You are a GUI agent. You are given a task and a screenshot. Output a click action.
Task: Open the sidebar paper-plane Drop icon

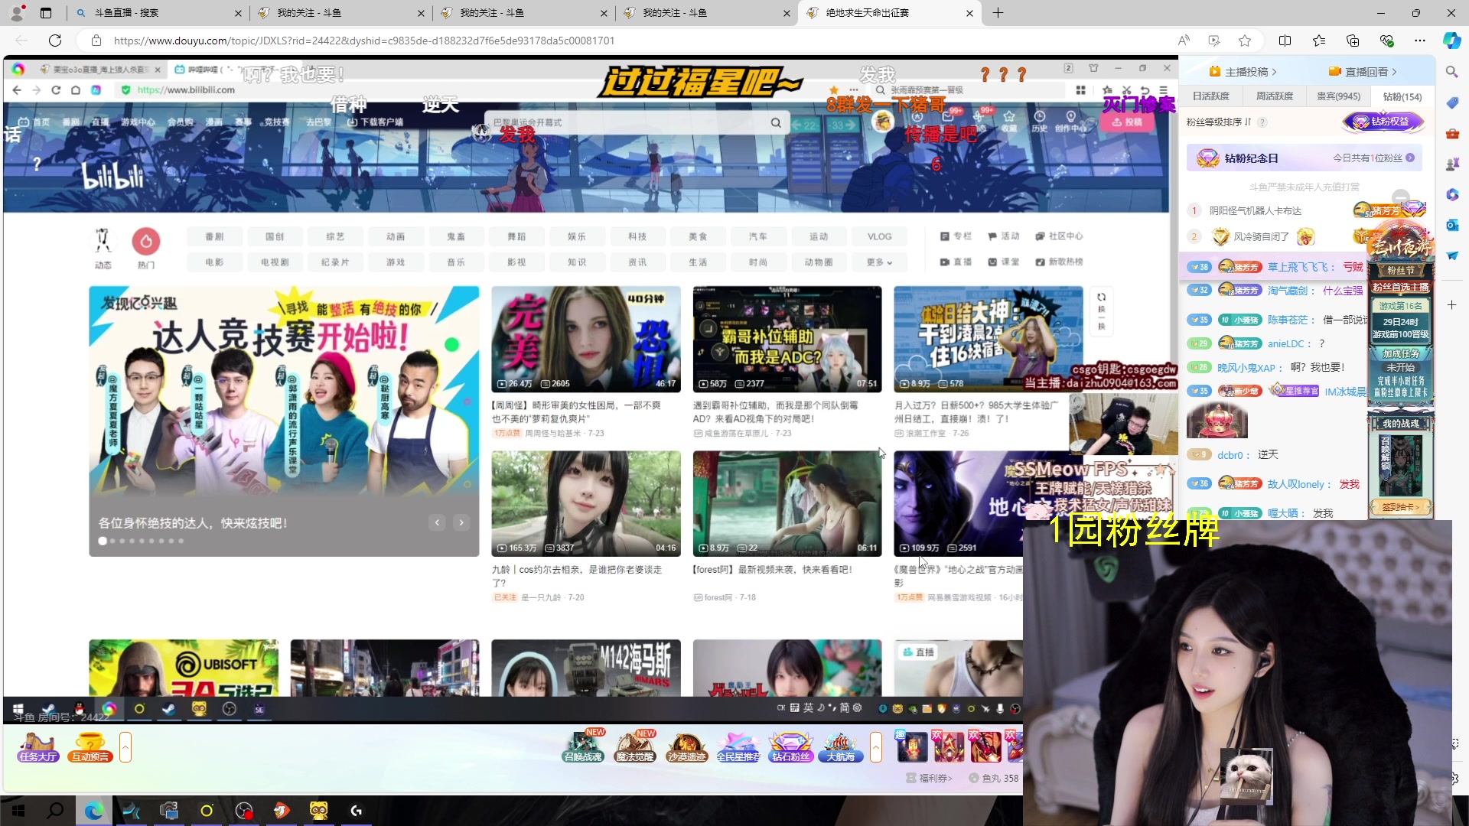pyautogui.click(x=1451, y=255)
